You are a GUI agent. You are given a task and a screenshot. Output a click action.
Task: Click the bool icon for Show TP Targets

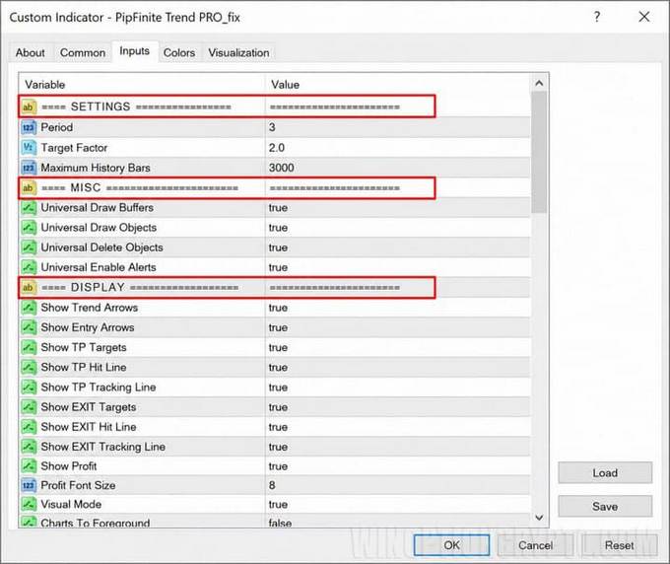point(29,347)
